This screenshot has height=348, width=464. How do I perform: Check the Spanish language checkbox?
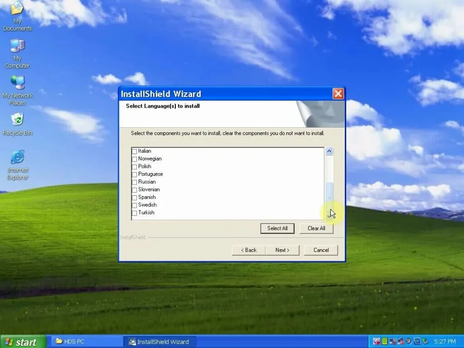tap(135, 197)
